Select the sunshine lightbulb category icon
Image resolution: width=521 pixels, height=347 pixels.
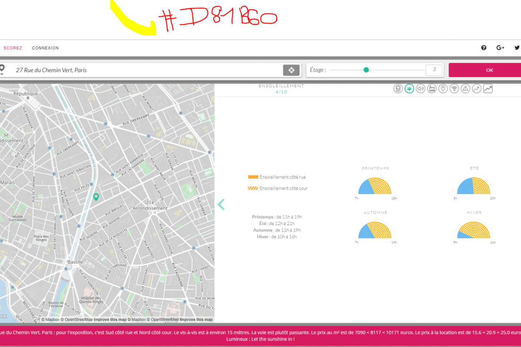409,89
